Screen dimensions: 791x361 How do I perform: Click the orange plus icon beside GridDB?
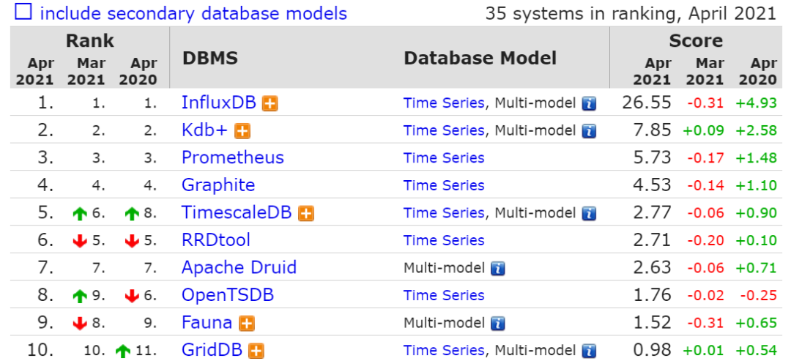pos(256,351)
